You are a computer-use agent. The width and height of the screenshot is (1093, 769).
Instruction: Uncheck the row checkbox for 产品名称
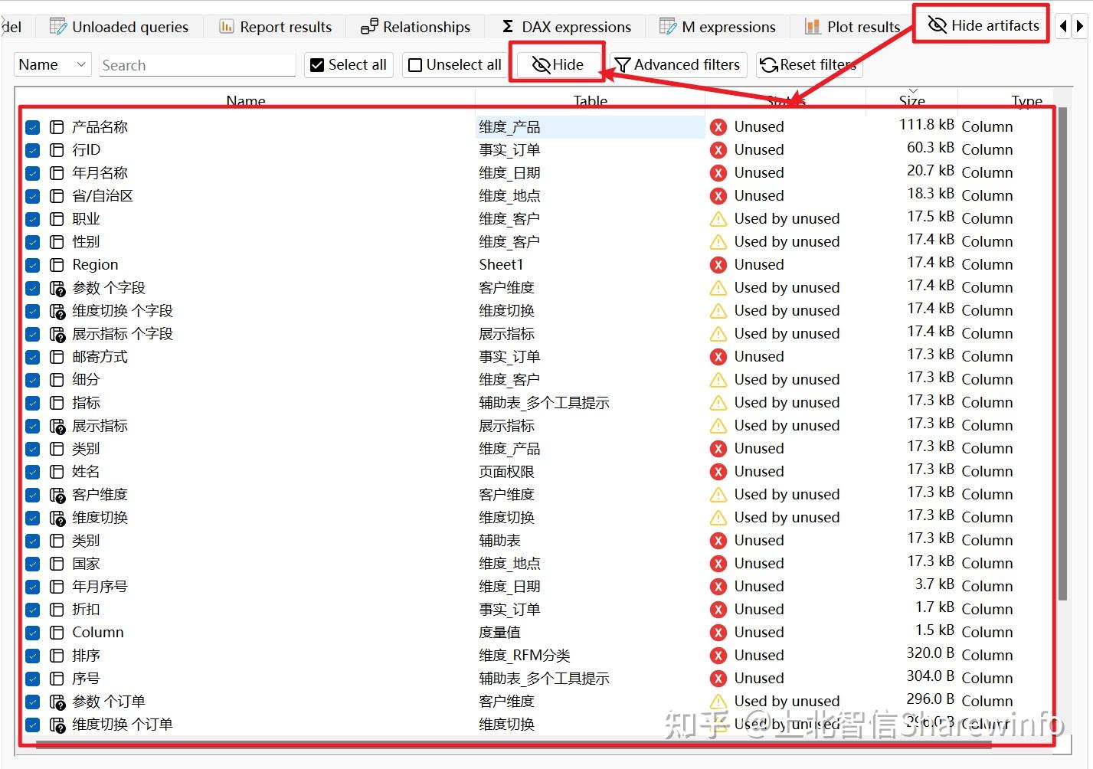[x=32, y=126]
